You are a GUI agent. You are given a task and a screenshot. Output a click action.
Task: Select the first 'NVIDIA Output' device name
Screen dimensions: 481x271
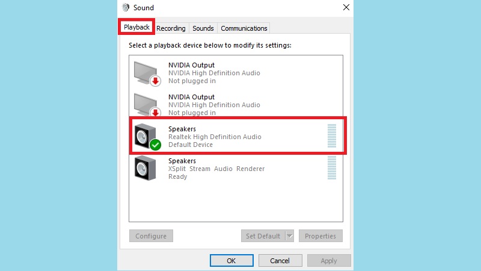point(191,65)
